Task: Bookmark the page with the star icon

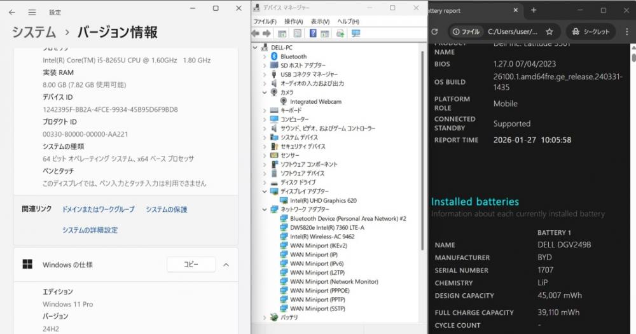Action: 550,31
